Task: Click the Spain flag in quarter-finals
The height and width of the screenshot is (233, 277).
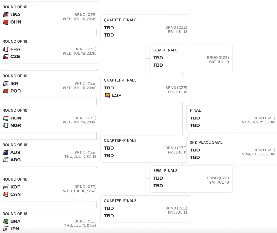Action: [107, 95]
